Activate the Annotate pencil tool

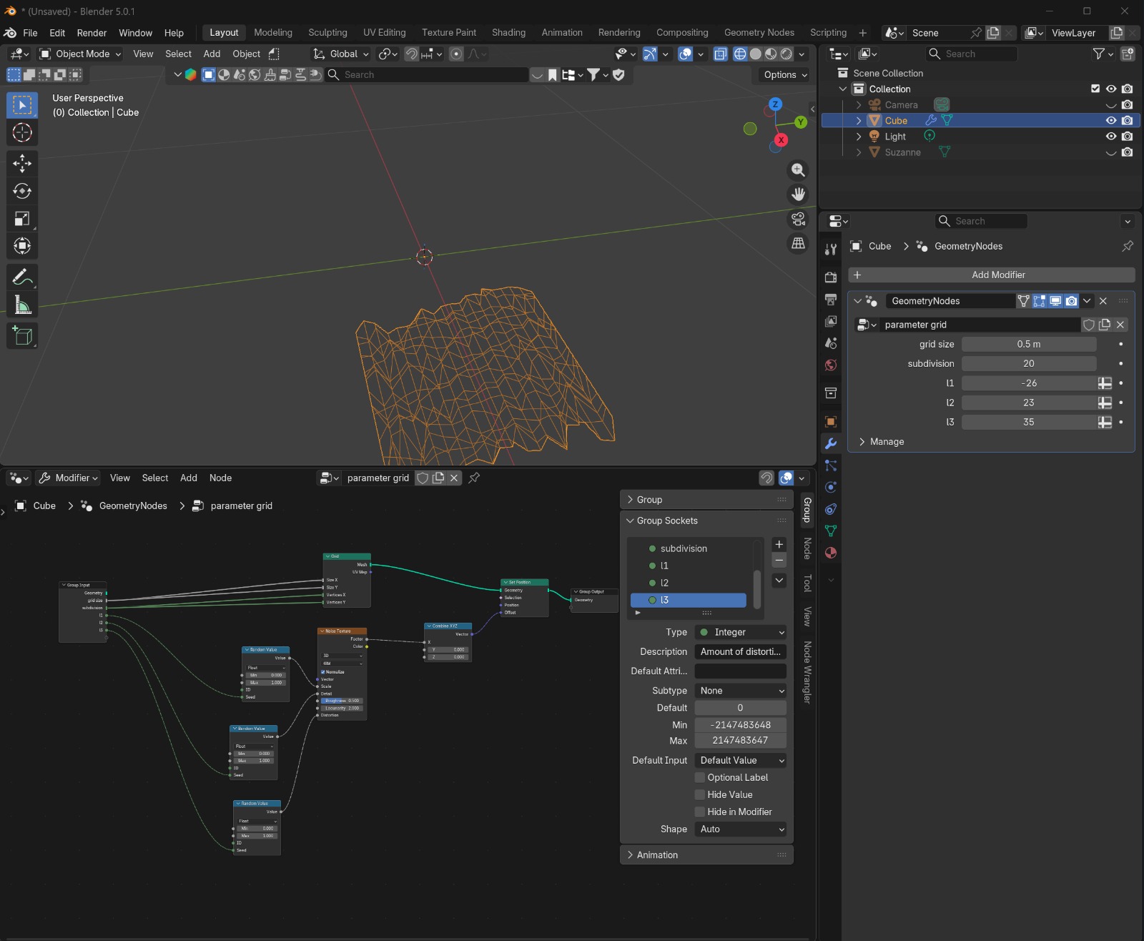point(22,277)
